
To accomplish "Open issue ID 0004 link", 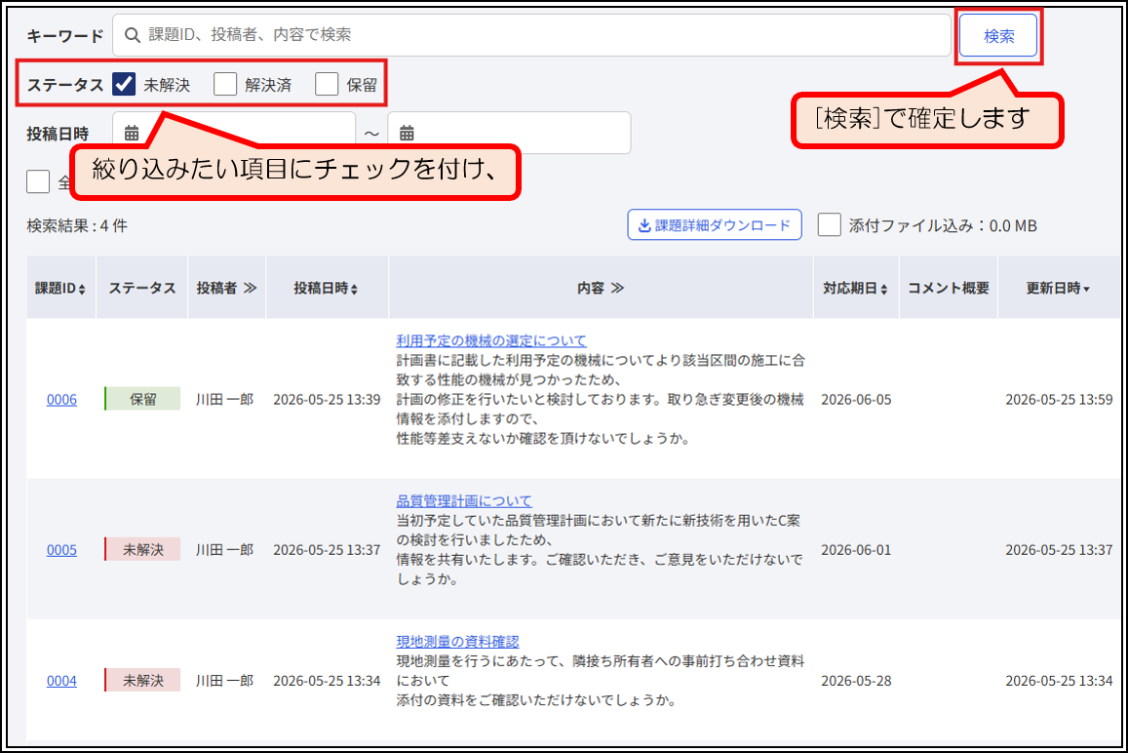I will pos(61,680).
